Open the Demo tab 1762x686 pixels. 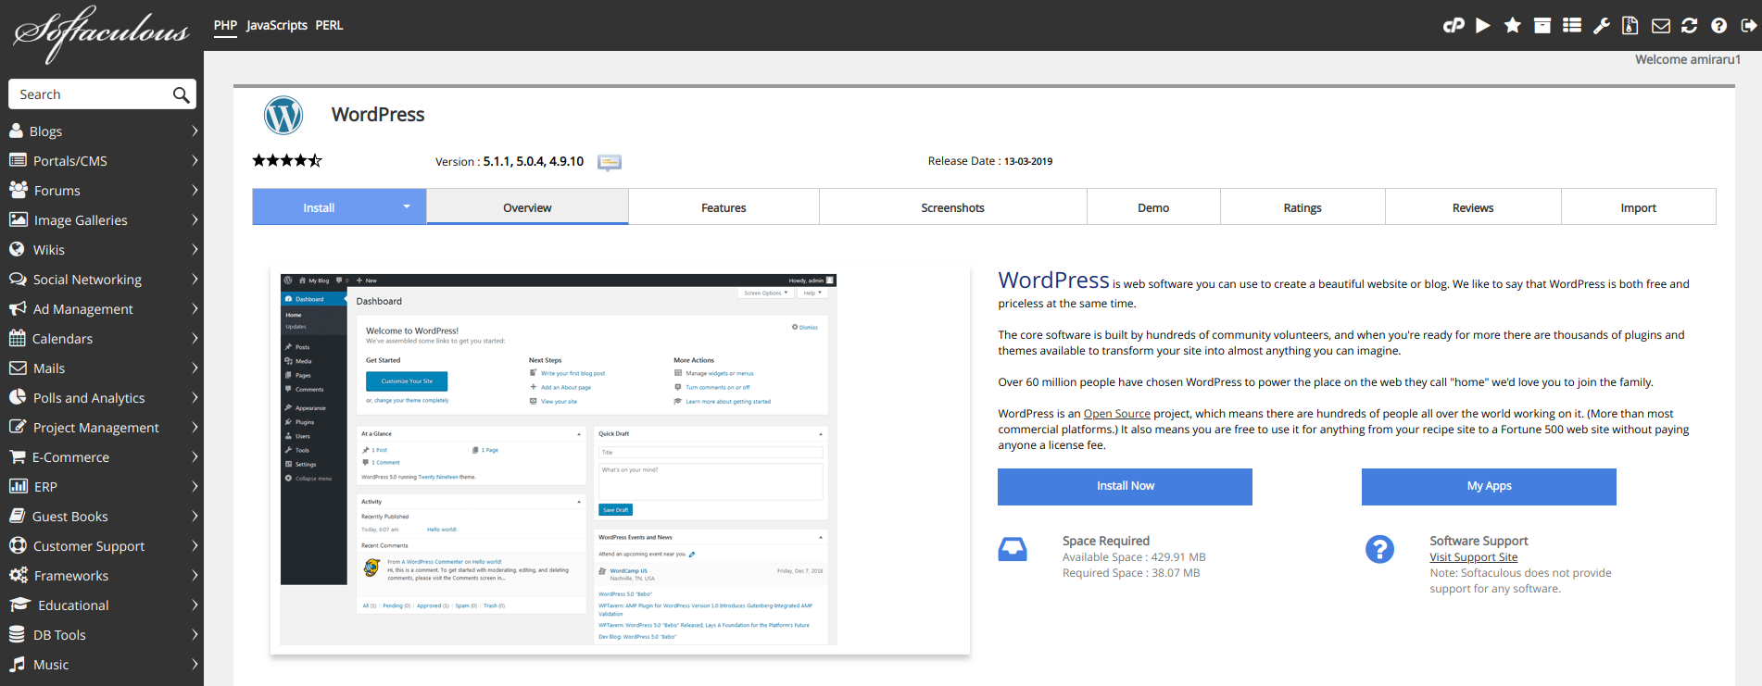point(1153,207)
